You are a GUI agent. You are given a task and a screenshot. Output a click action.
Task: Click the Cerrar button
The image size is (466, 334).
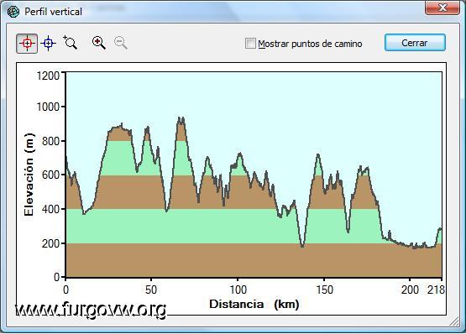[415, 43]
